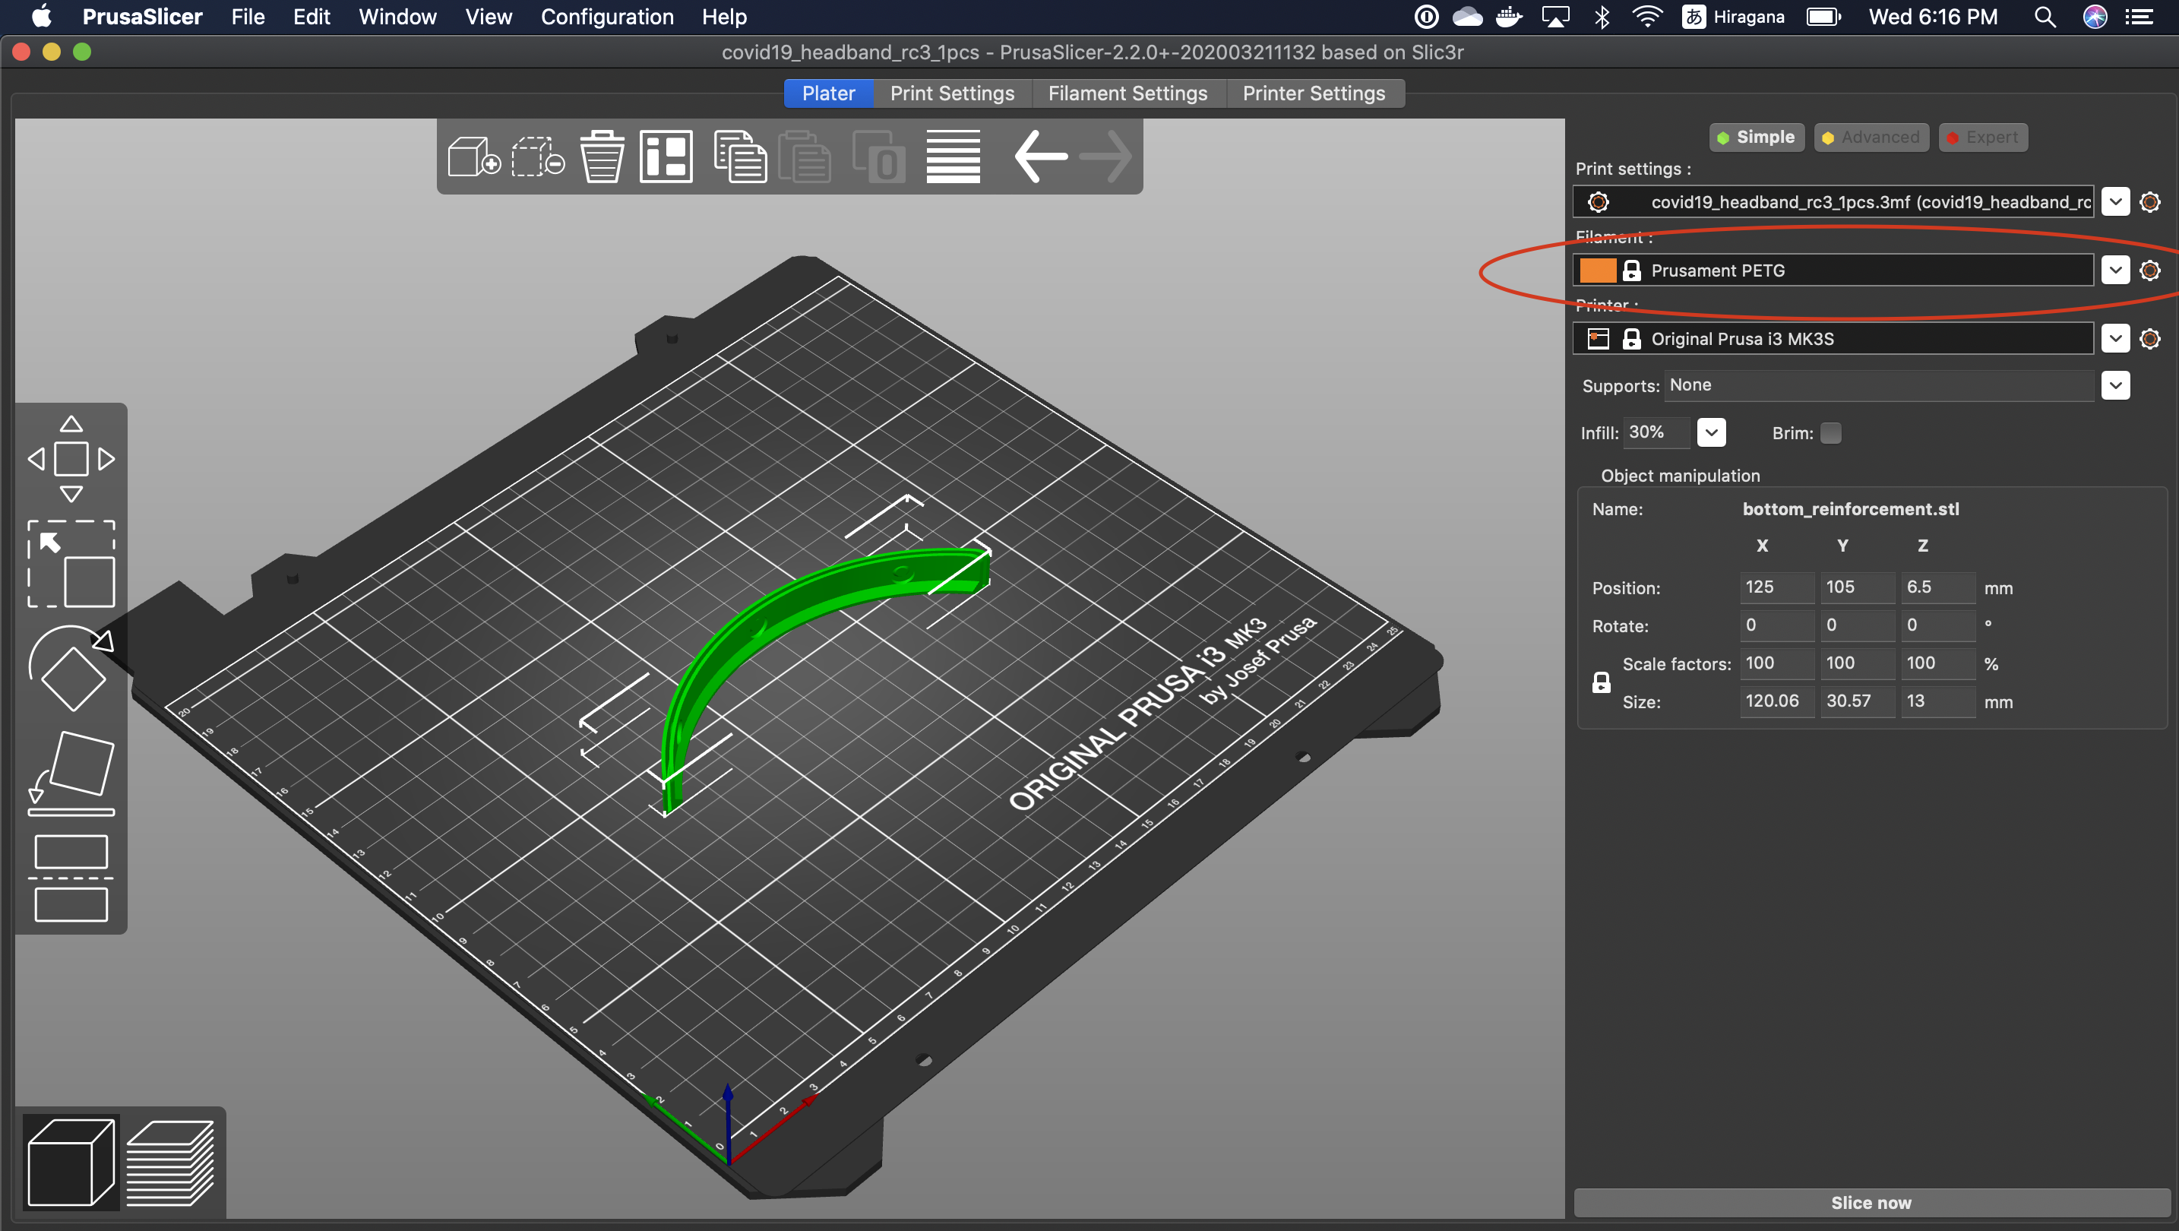Click the Size X field showing 120.06
The height and width of the screenshot is (1231, 2179).
coord(1776,701)
